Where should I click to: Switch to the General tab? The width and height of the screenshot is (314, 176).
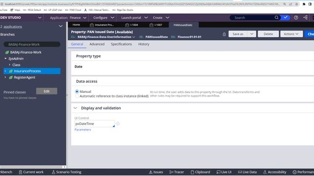pos(77,44)
